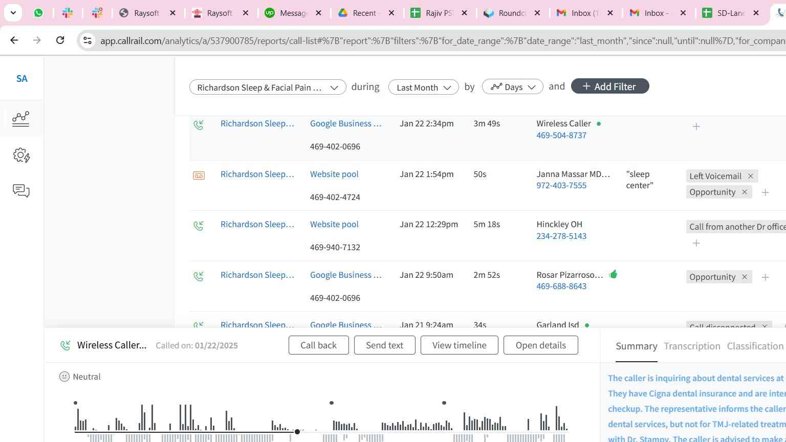The width and height of the screenshot is (786, 442).
Task: Switch to the SD-Land spreadsheet tab
Action: (x=730, y=13)
